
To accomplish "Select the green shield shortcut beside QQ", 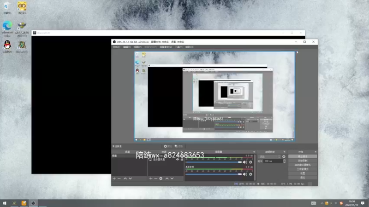I will pos(22,46).
